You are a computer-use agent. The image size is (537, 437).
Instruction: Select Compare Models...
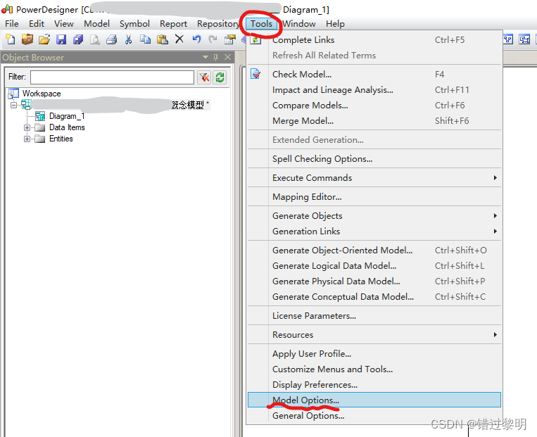pyautogui.click(x=374, y=105)
